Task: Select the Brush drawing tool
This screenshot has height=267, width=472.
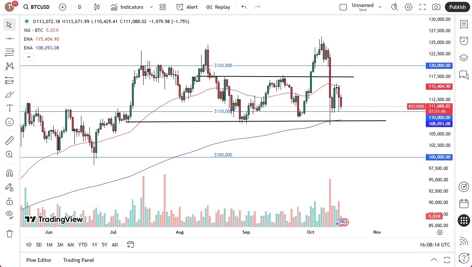Action: coord(10,94)
